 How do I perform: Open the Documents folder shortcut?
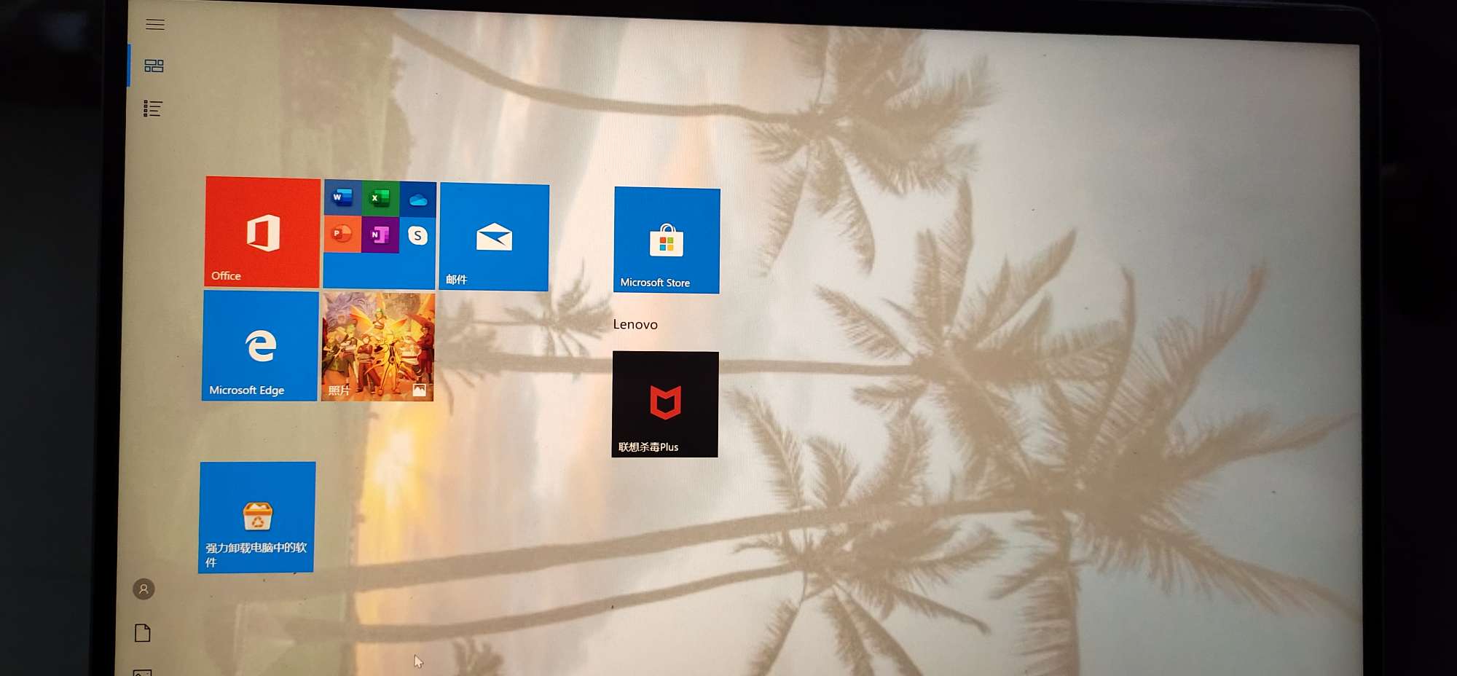[x=143, y=633]
